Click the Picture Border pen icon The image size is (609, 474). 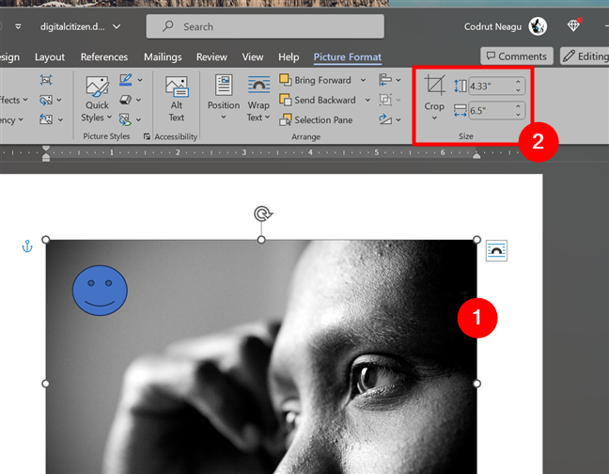(x=125, y=80)
